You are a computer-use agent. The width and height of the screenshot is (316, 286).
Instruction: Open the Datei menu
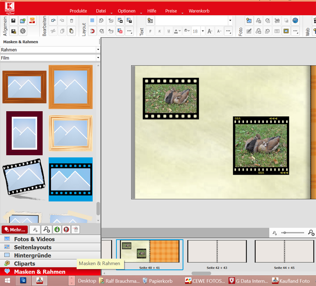pyautogui.click(x=101, y=11)
